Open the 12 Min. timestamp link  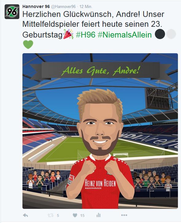pos(86,6)
